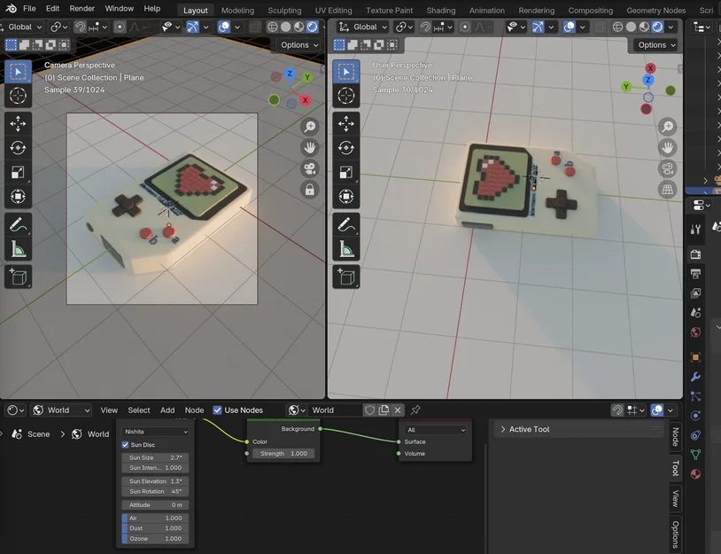Adjust the Ozone density slider

click(155, 539)
